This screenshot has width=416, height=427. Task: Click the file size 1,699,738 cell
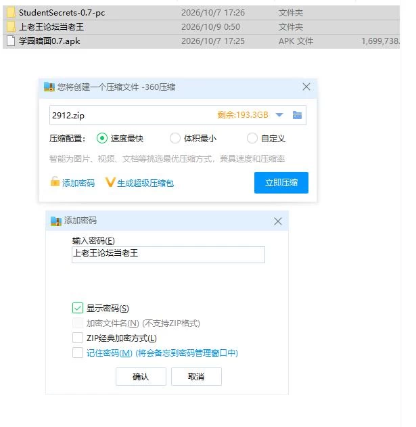(380, 41)
